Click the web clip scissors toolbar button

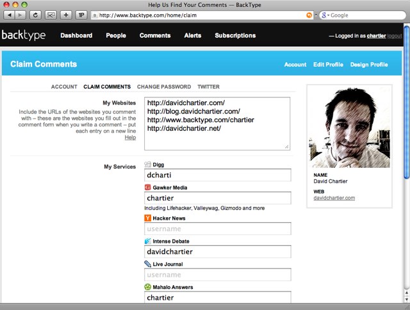pos(51,15)
